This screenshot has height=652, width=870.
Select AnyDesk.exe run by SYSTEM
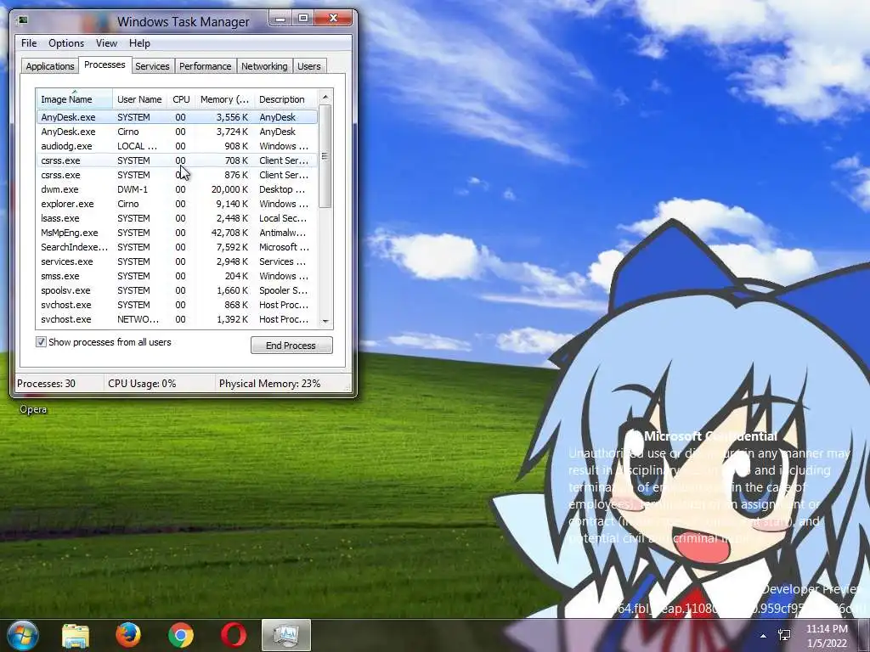[177, 117]
